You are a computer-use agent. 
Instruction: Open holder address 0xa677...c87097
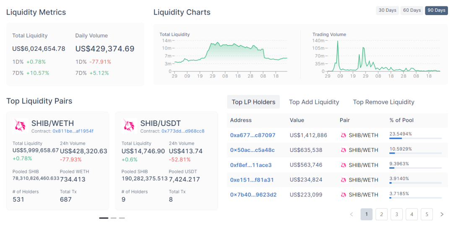click(x=253, y=135)
